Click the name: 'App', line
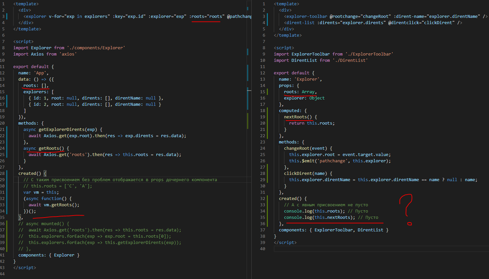This screenshot has height=279, width=489. point(33,73)
